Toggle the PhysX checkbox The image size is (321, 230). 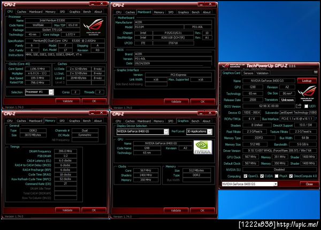(x=277, y=176)
